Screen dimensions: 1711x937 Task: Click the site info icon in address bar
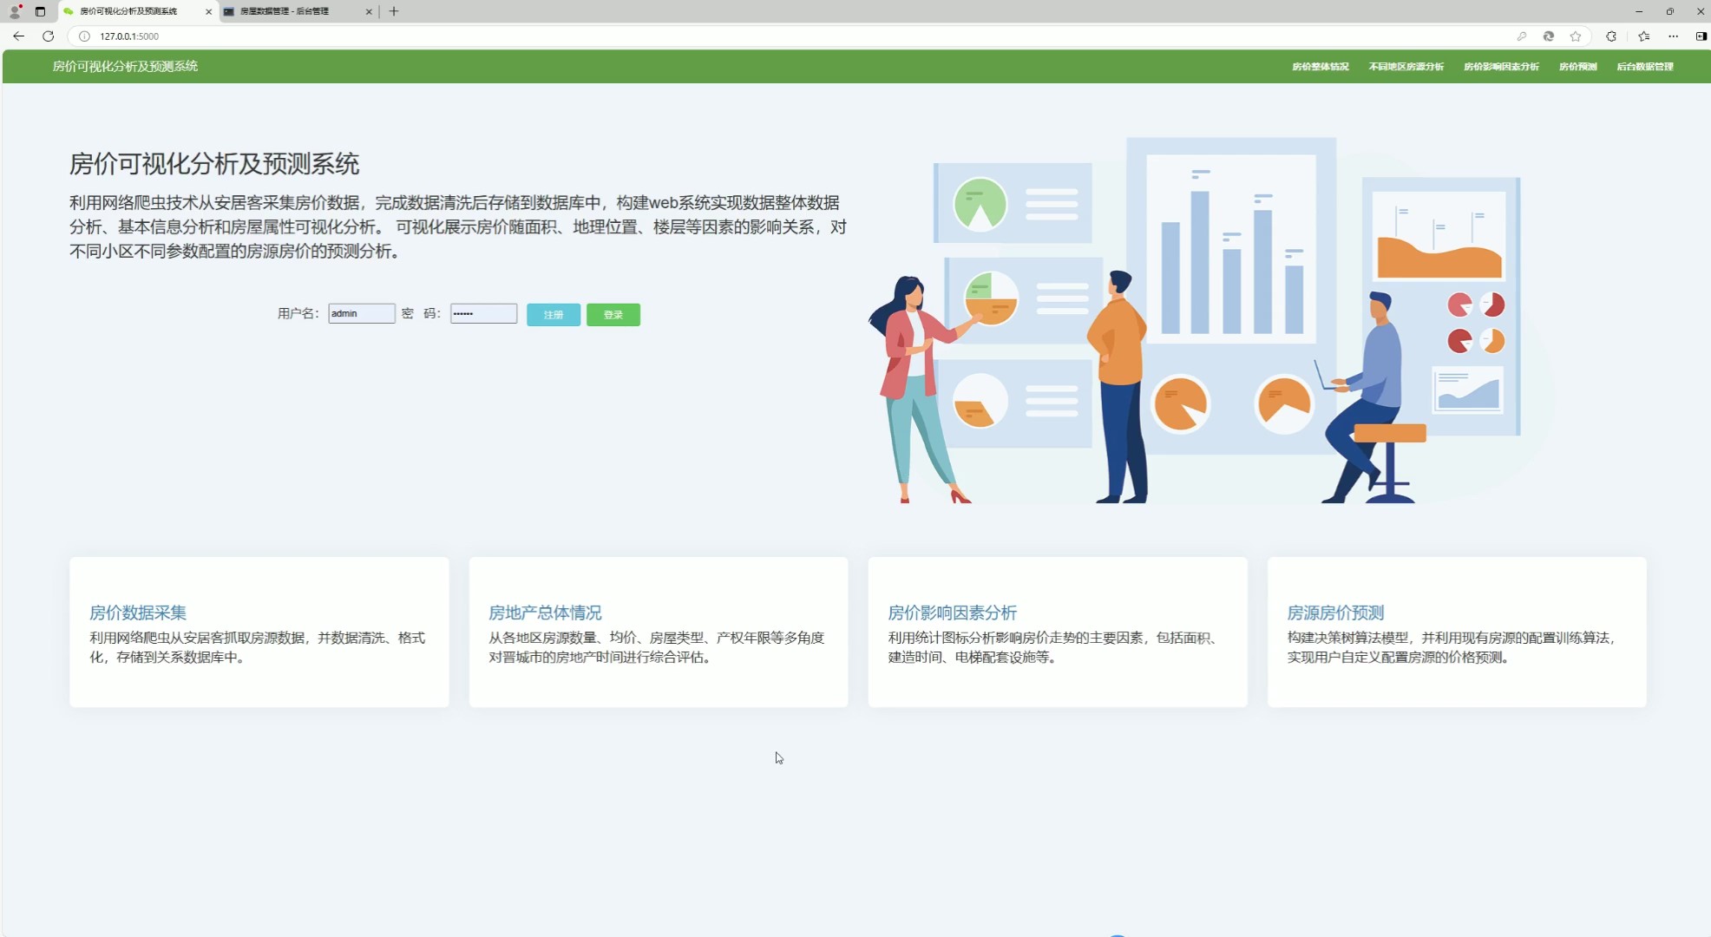pos(84,36)
